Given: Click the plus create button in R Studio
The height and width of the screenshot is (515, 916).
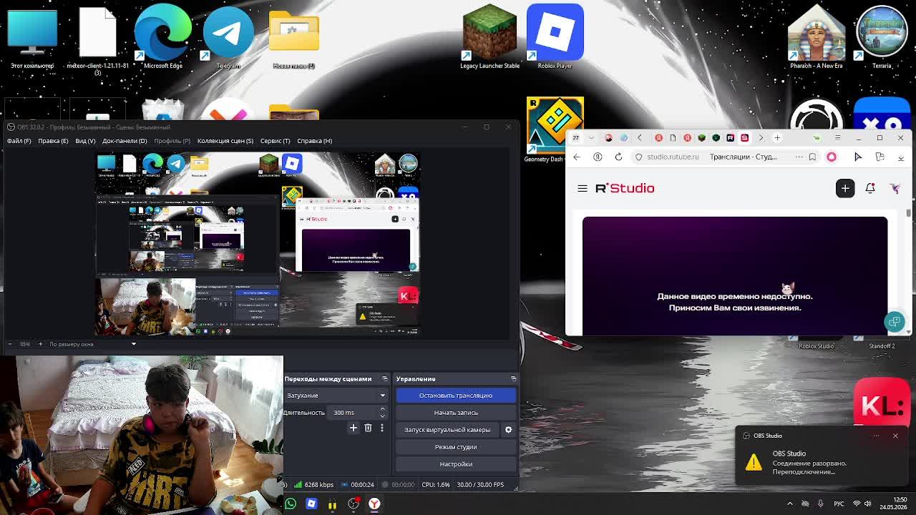Looking at the screenshot, I should (x=845, y=188).
